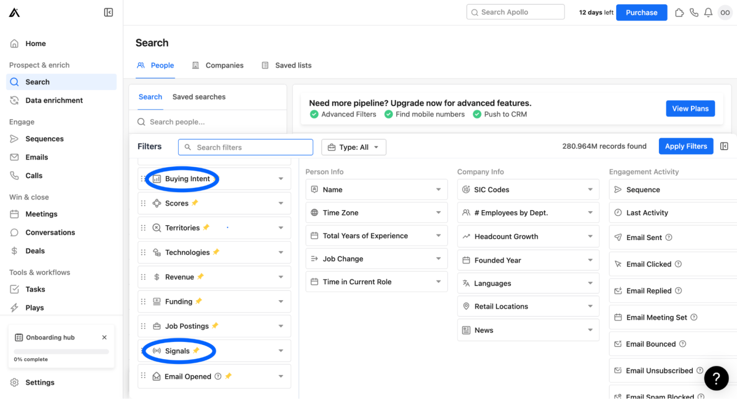Toggle the pin on Job Postings filter
This screenshot has height=399, width=737.
point(215,326)
